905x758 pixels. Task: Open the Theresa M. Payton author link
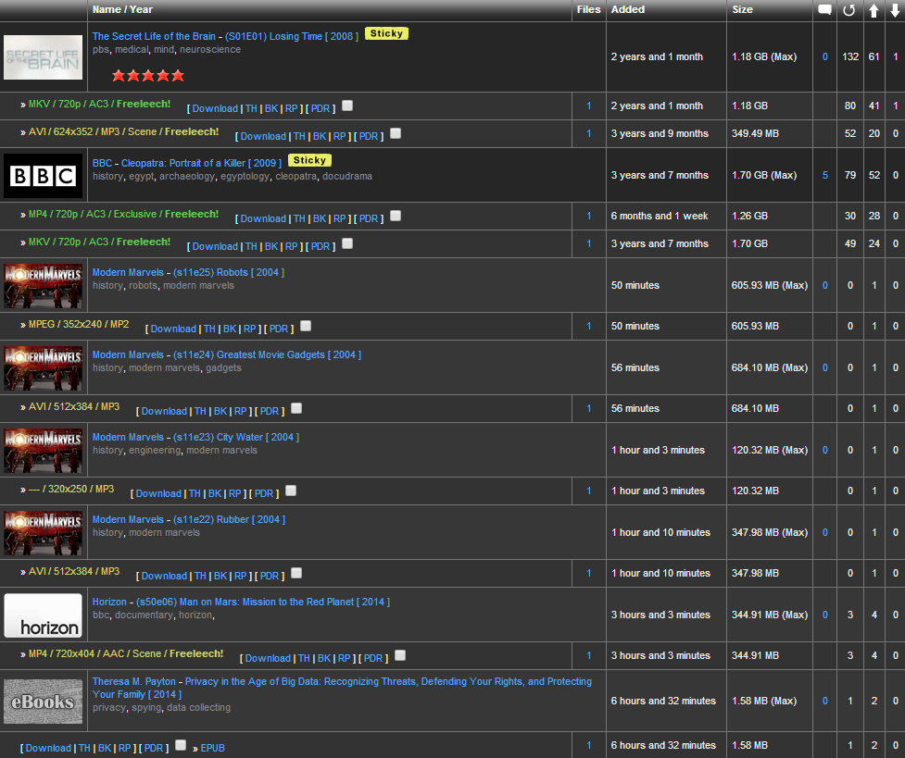click(134, 681)
